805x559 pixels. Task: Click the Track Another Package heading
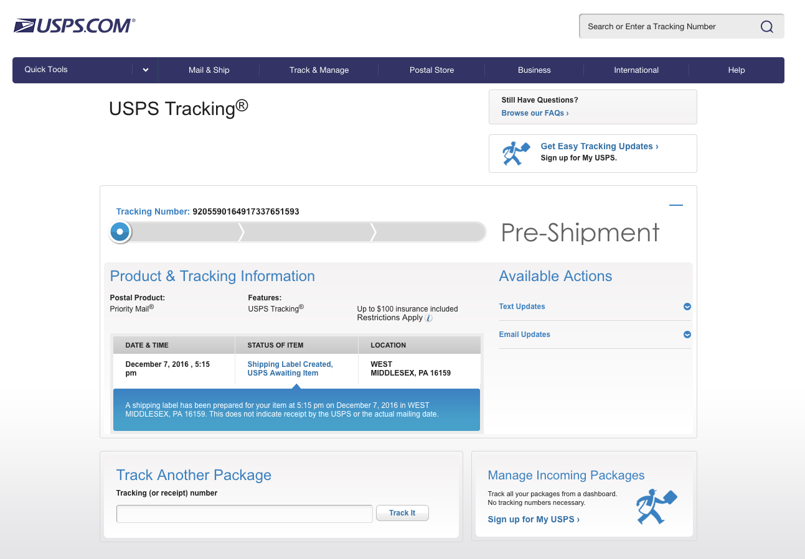(194, 475)
